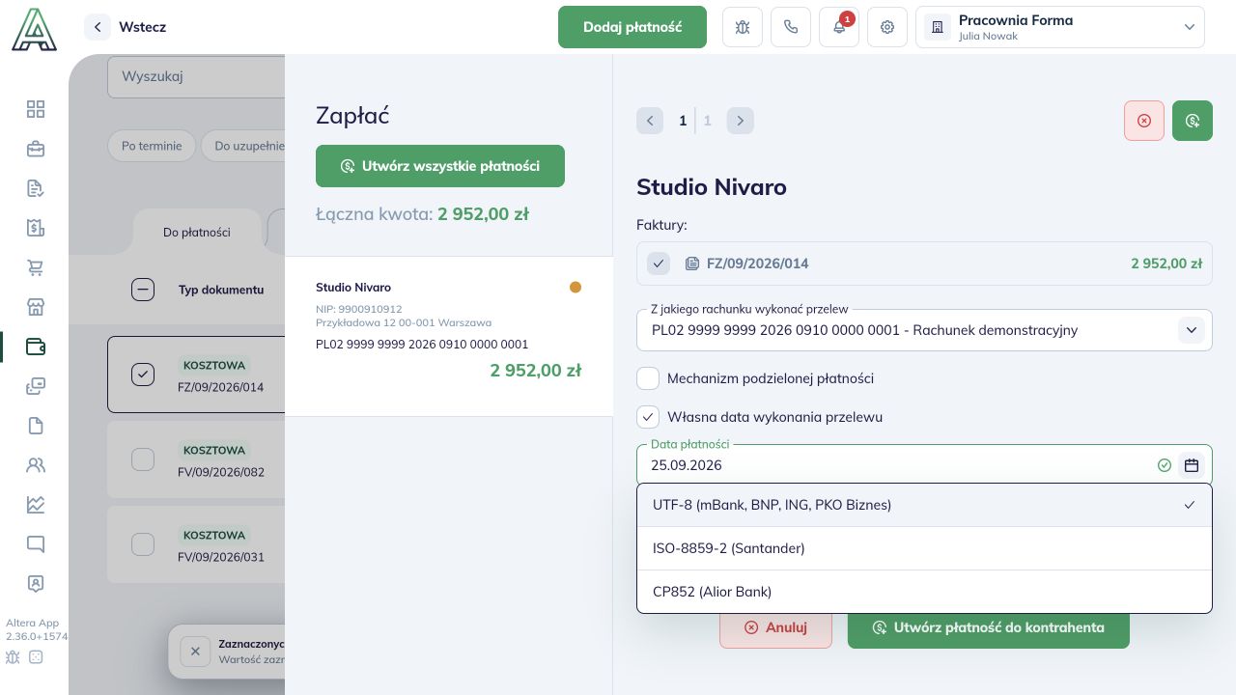Open the document checklist sidebar icon
Image resolution: width=1236 pixels, height=695 pixels.
pyautogui.click(x=36, y=188)
